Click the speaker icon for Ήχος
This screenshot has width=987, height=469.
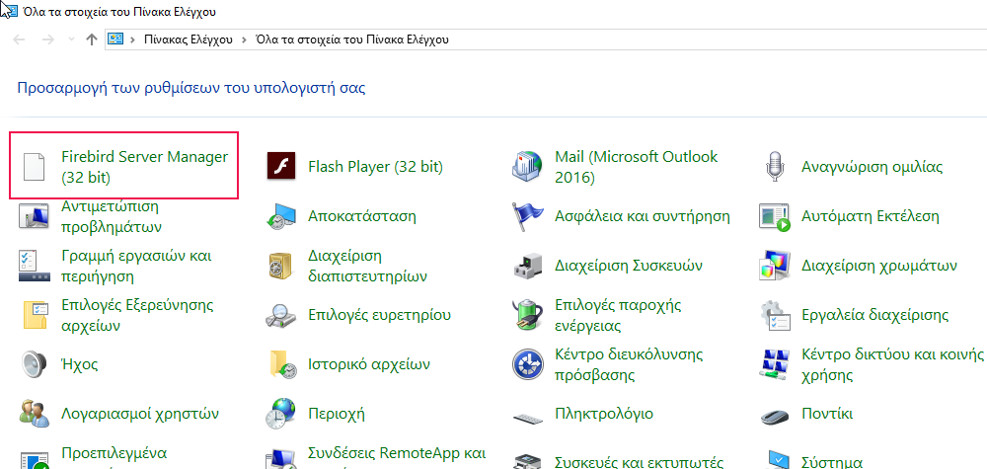(x=34, y=364)
